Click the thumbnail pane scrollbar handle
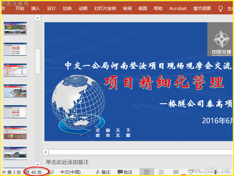This screenshot has width=234, height=176. (x=38, y=61)
